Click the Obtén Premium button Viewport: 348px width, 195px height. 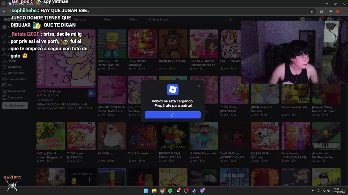(15, 106)
